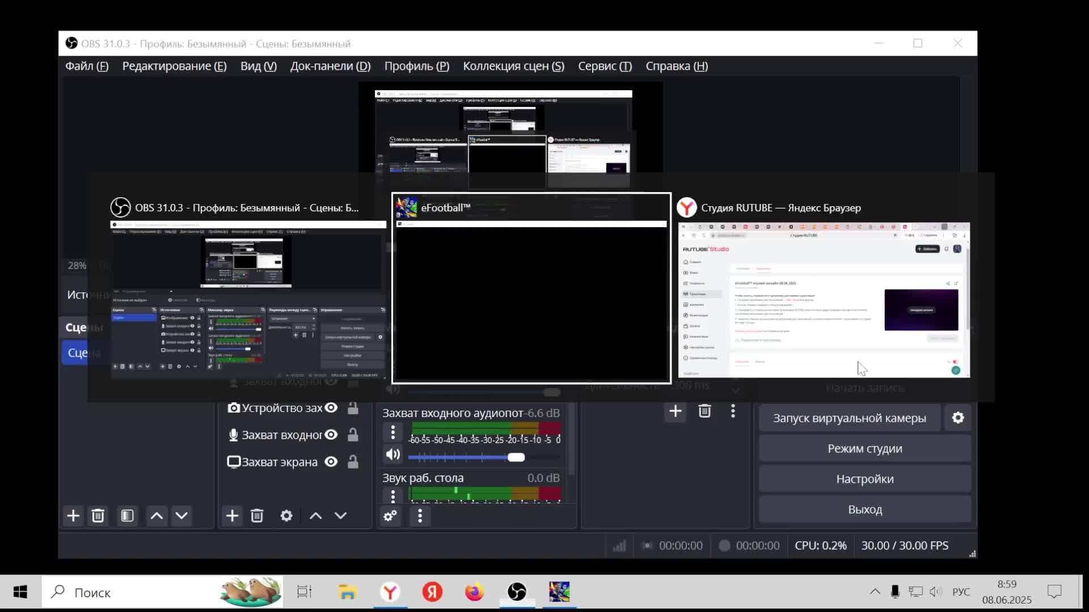Open red Yandex icon in taskbar

point(432,593)
